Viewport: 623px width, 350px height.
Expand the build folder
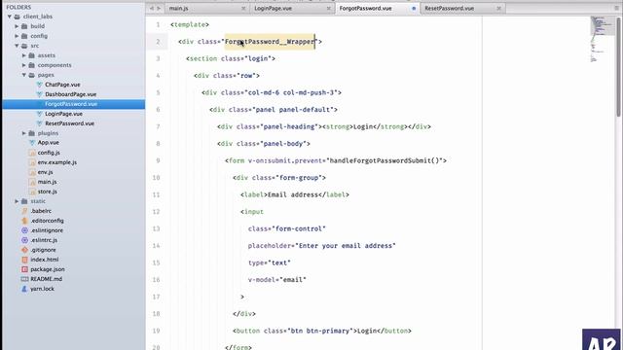tap(17, 26)
